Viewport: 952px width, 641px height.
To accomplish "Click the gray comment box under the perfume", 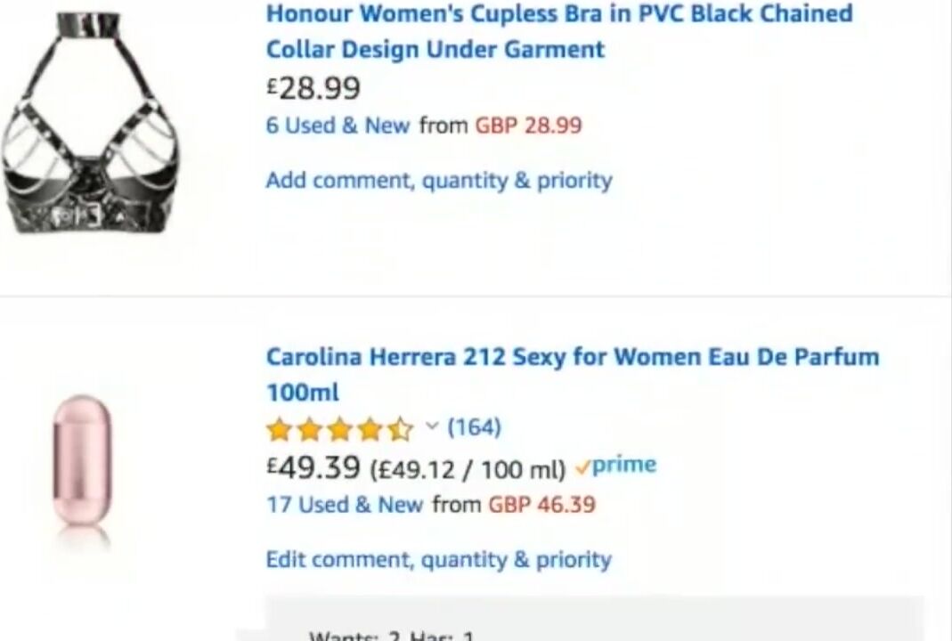I will [595, 619].
